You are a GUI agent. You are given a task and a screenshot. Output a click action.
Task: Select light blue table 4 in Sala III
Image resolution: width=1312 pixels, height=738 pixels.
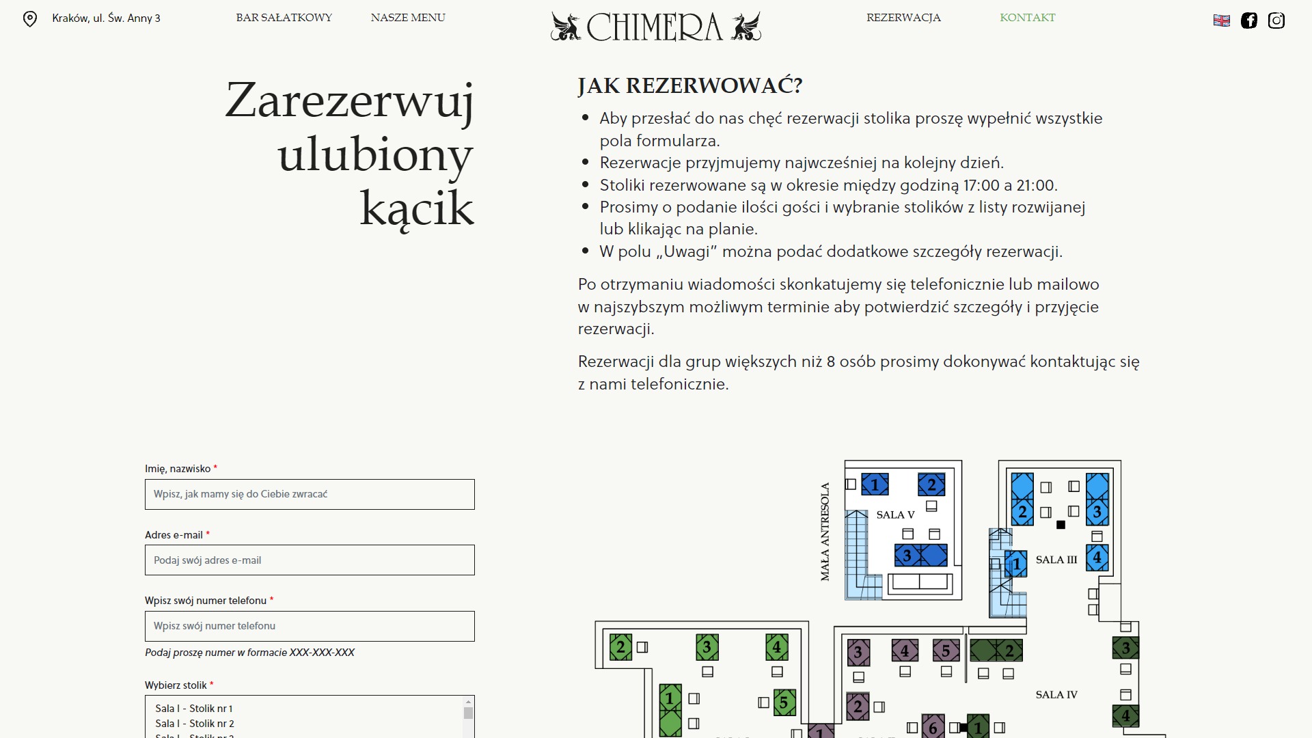(1097, 557)
